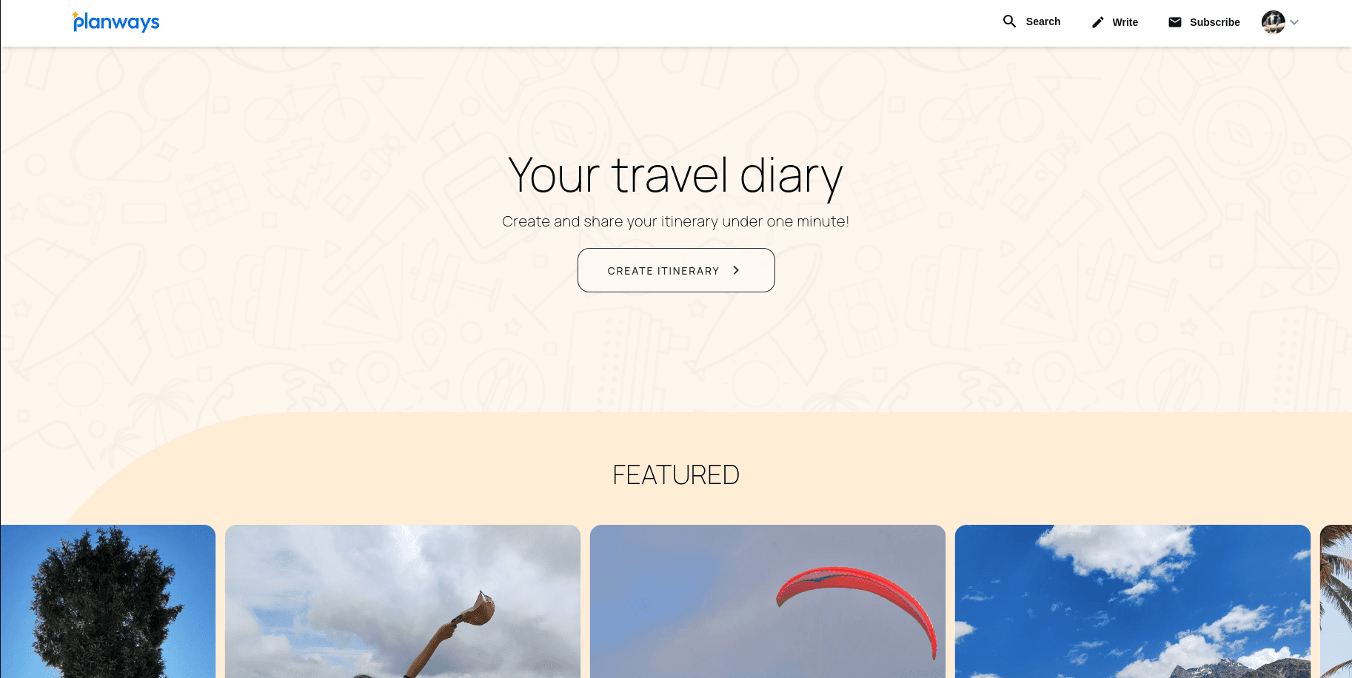Click the envelope Subscribe icon
1352x678 pixels.
pos(1175,22)
